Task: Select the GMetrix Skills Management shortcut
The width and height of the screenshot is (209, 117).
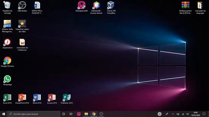Action: [x=7, y=26]
